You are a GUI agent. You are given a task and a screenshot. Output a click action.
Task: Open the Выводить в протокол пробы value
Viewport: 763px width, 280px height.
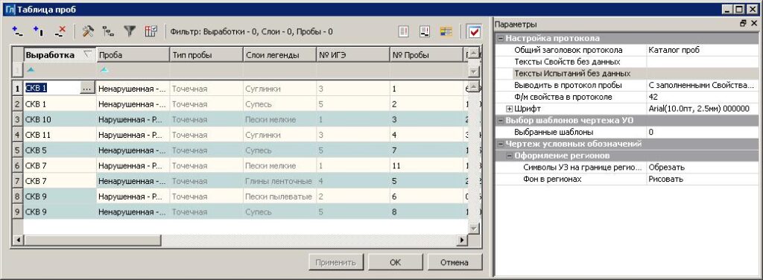coord(702,85)
